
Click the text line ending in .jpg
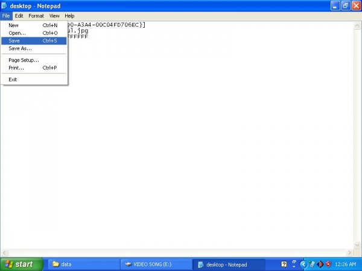pyautogui.click(x=78, y=31)
